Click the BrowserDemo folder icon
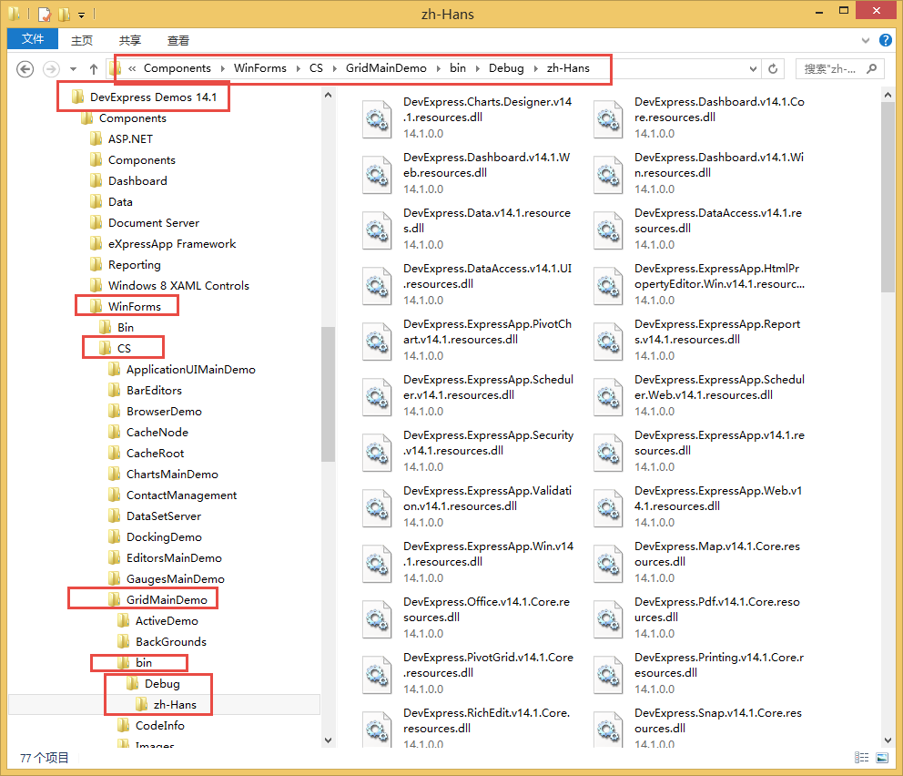 [115, 412]
